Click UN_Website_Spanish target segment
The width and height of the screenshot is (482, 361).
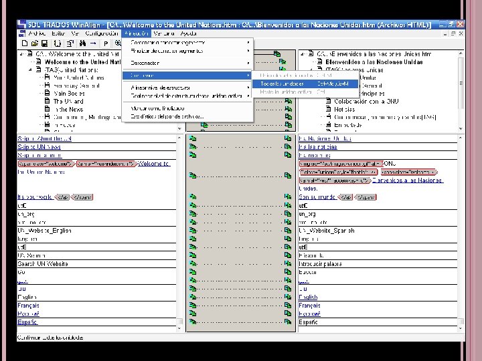378,231
